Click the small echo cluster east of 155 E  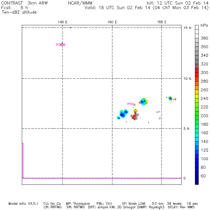tap(171, 99)
